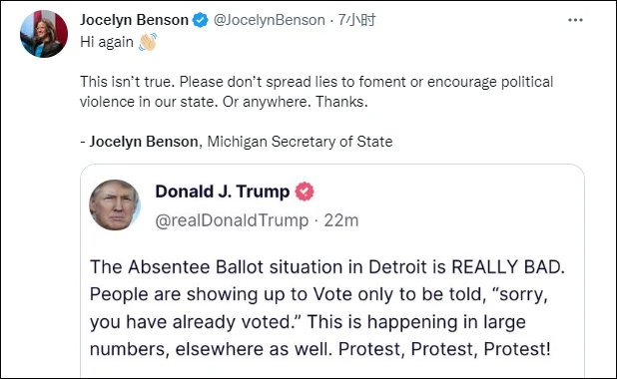The height and width of the screenshot is (379, 617).
Task: Click the @JocelynBenson handle
Action: [x=270, y=20]
